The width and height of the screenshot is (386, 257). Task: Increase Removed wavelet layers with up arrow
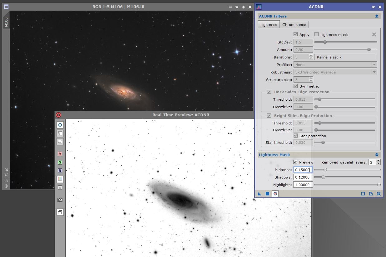(x=379, y=161)
